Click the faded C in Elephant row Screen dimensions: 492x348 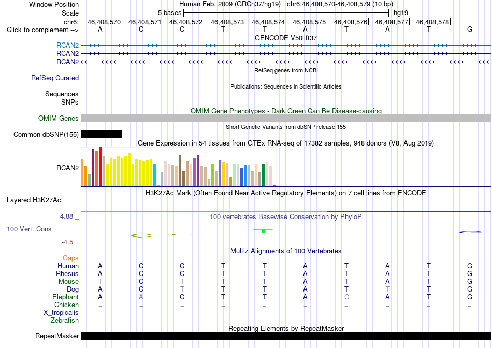[x=346, y=297]
